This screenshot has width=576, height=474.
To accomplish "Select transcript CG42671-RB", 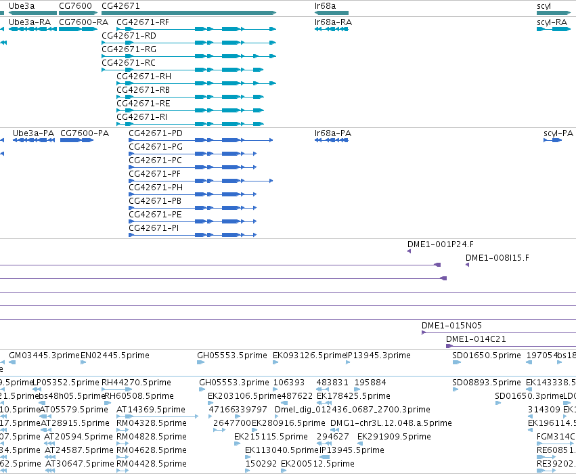I will pos(143,90).
